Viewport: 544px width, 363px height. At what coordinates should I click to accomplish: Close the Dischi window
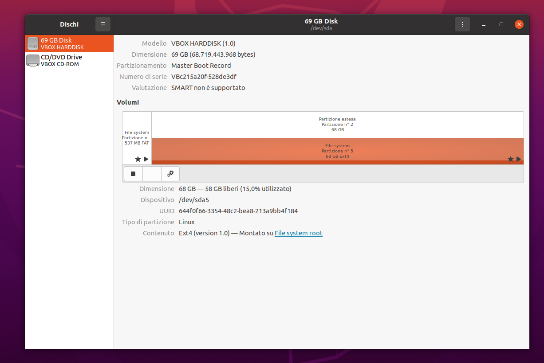click(519, 24)
